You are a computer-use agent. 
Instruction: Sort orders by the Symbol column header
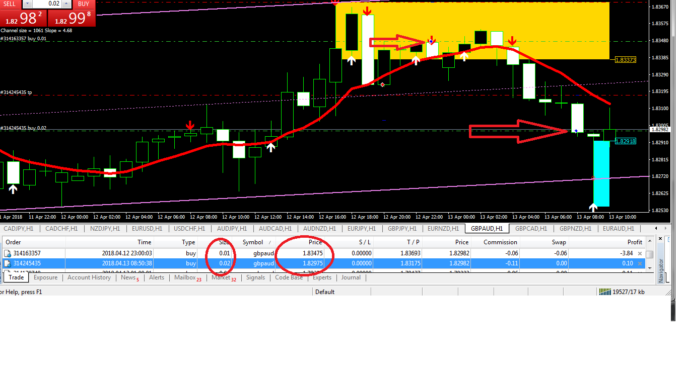pyautogui.click(x=253, y=242)
